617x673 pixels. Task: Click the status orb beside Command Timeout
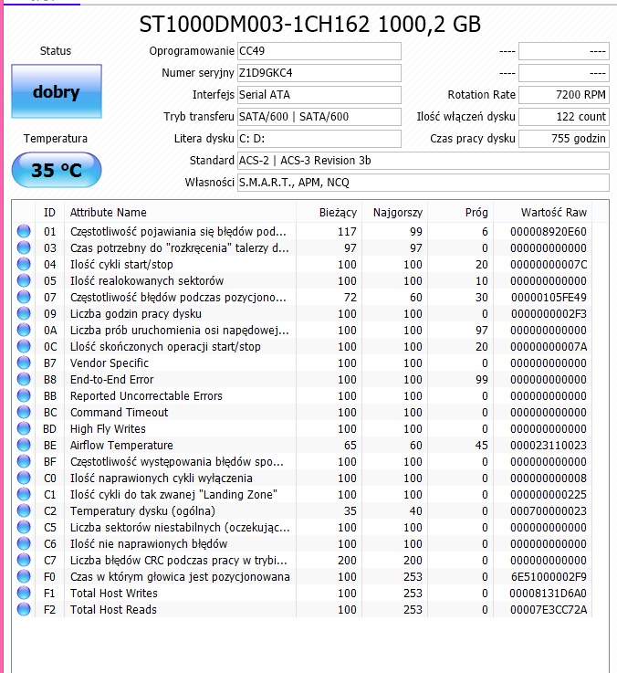point(24,412)
